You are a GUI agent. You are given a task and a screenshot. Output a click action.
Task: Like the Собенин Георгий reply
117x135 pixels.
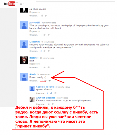coord(51,93)
